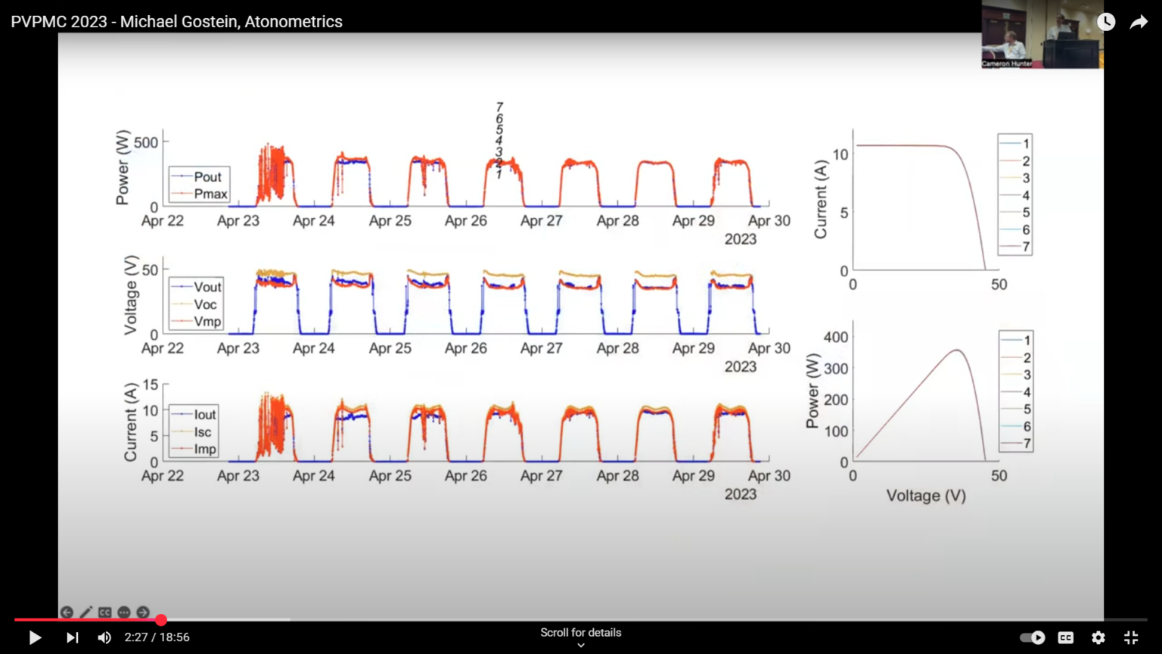Turn on closed captions in player controls
1162x654 pixels.
pyautogui.click(x=1065, y=637)
